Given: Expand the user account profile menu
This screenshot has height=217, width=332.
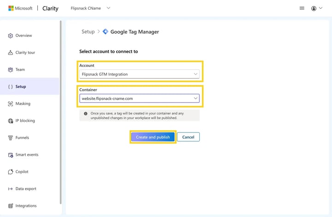Looking at the screenshot, I should (x=316, y=8).
